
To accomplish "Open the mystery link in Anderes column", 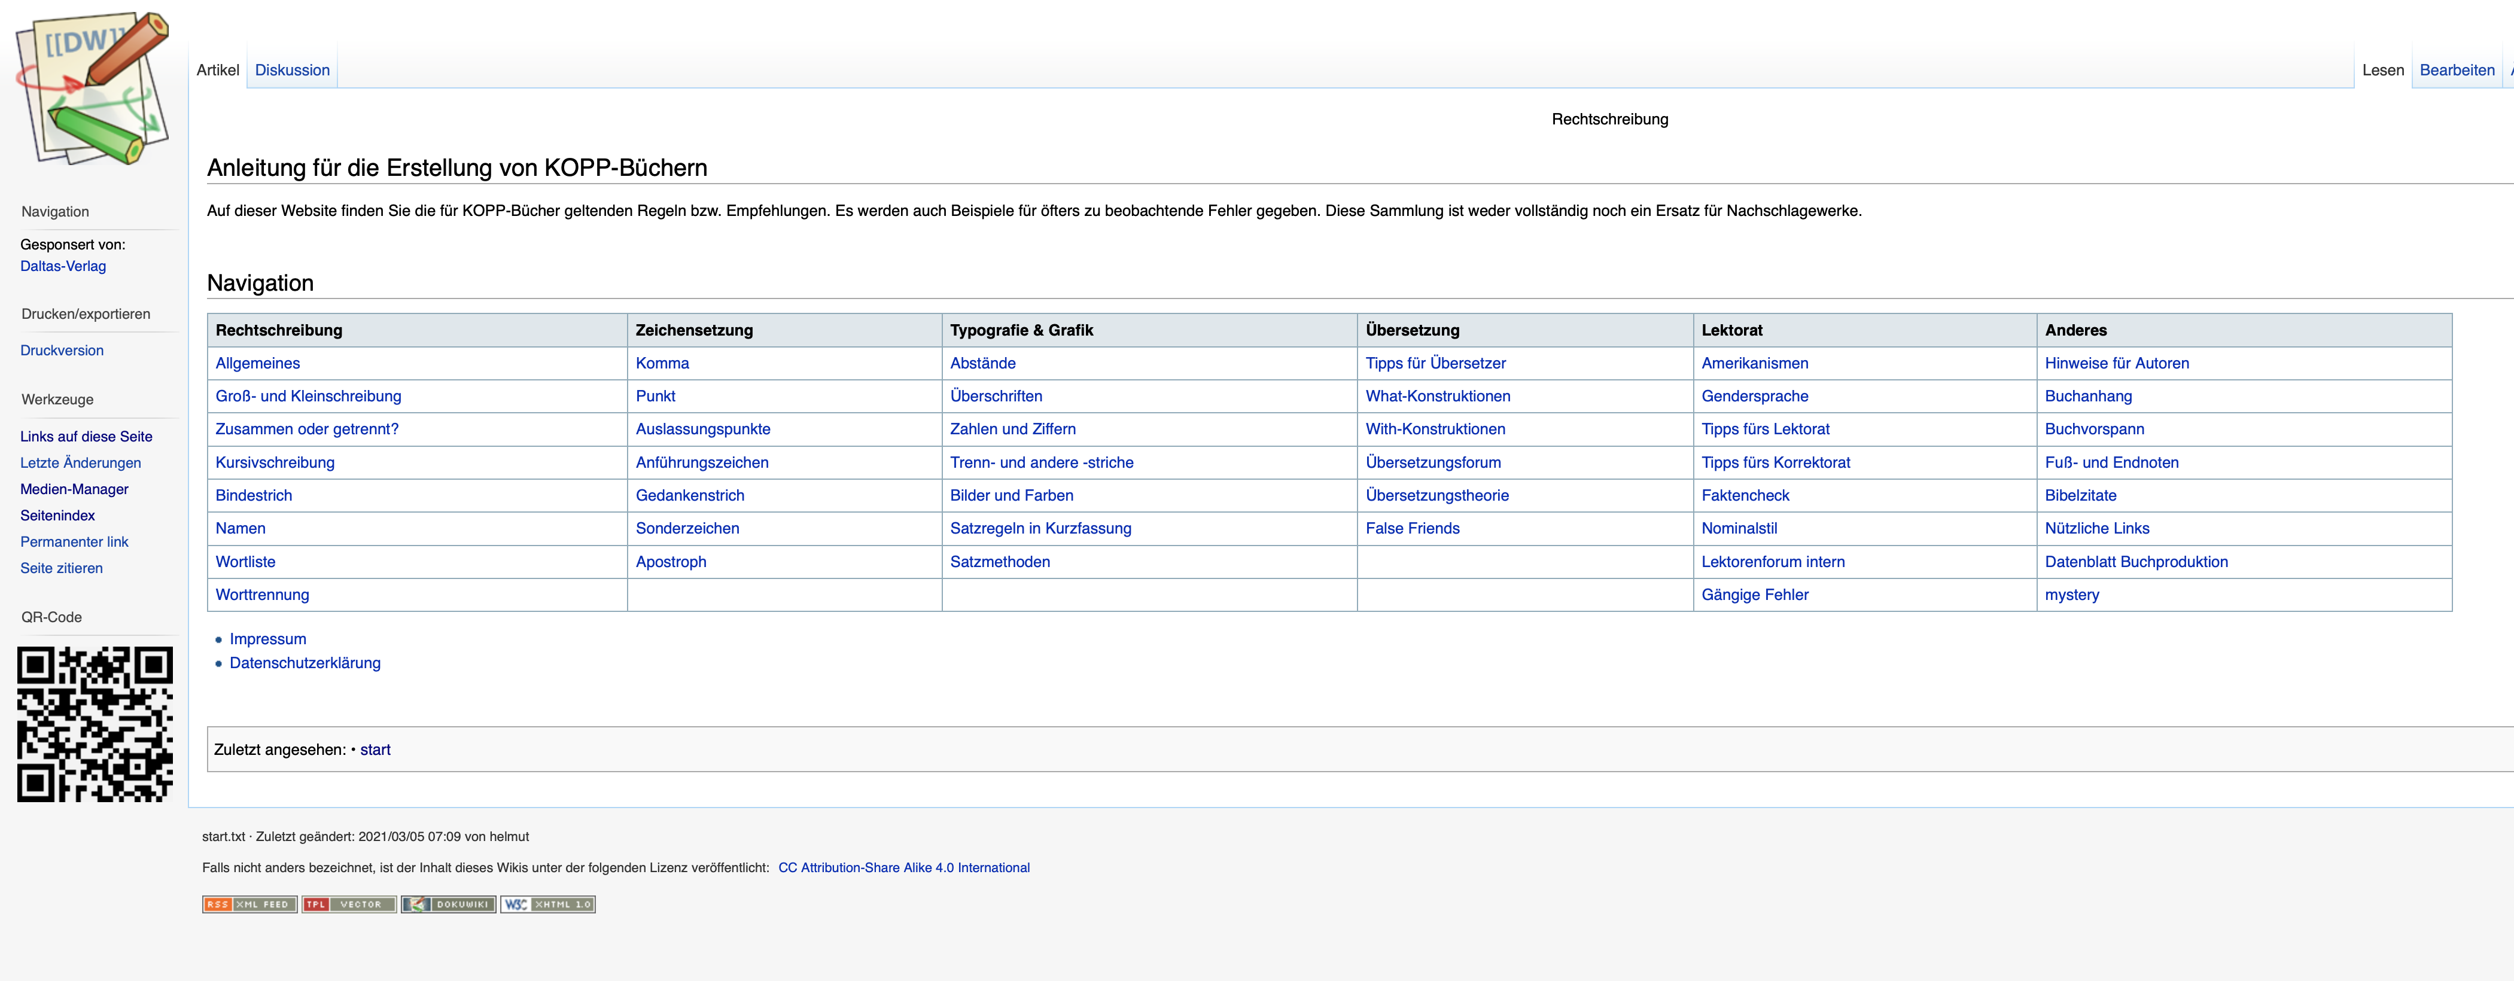I will pos(2071,595).
